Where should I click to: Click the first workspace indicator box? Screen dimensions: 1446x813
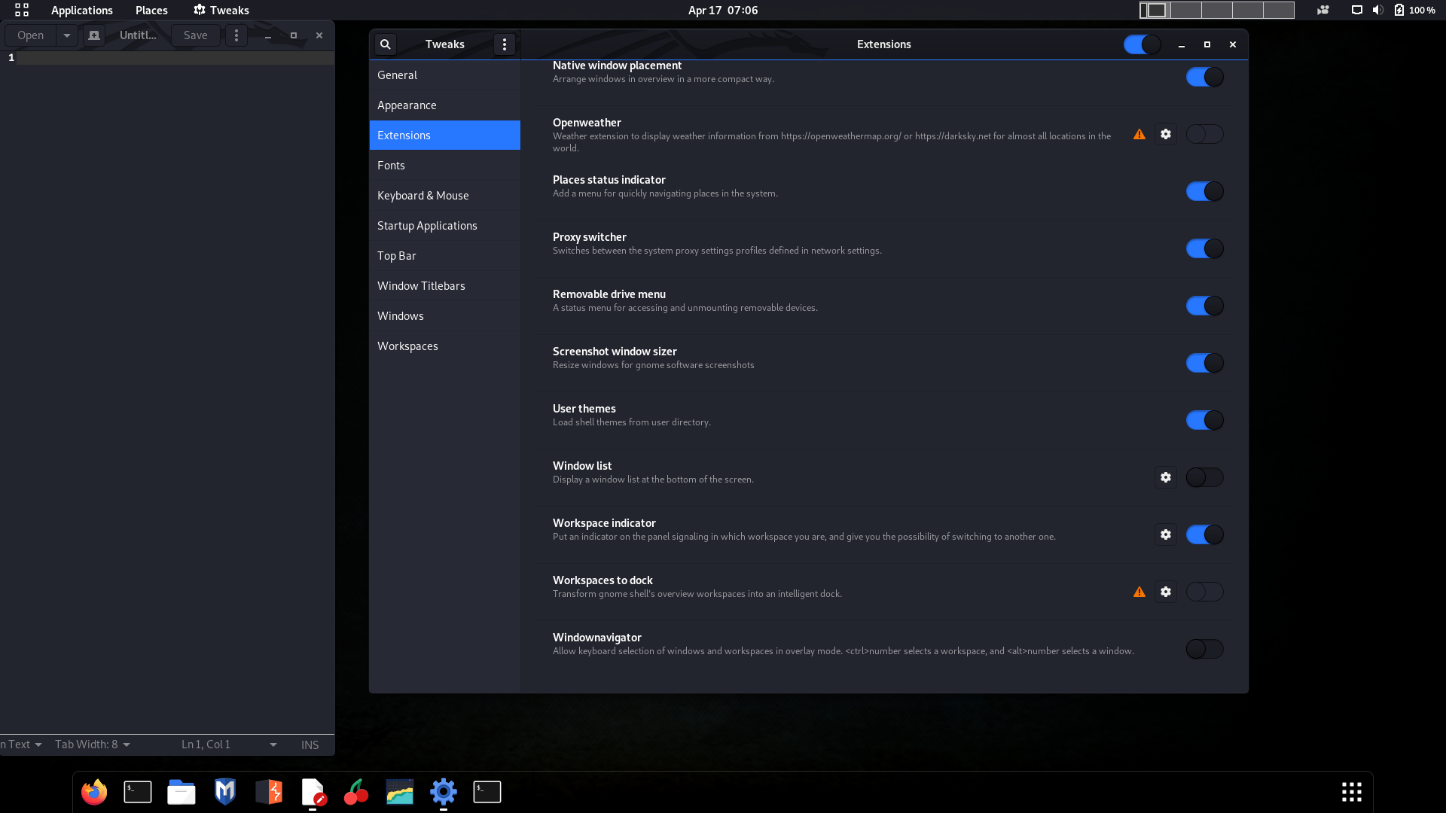coord(1155,10)
